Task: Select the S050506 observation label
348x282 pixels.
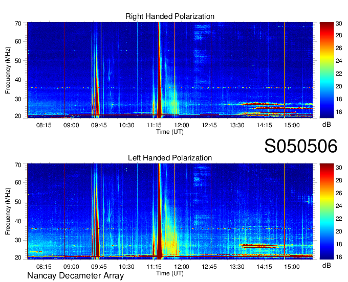Action: click(301, 146)
